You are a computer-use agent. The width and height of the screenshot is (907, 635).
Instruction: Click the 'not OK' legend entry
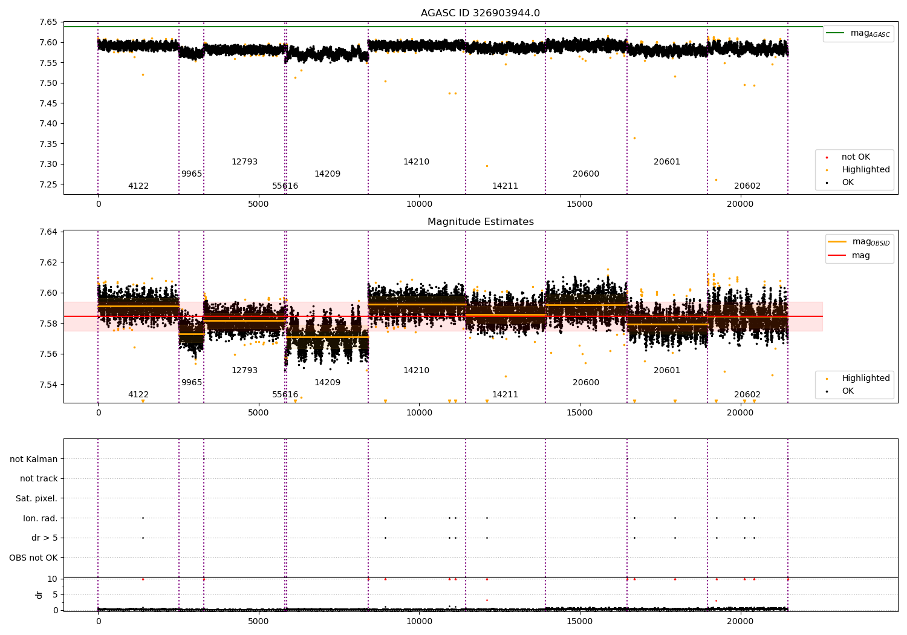(x=856, y=157)
